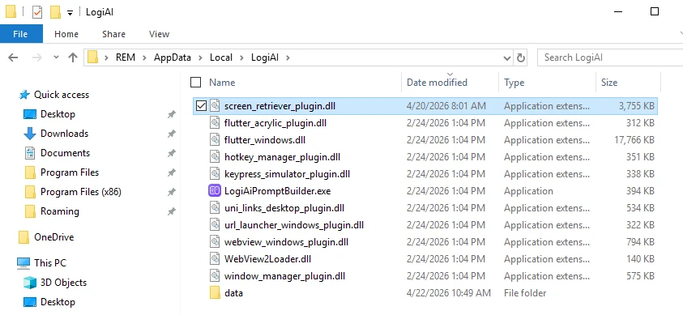This screenshot has height=315, width=683.
Task: Select the data folder name
Action: [x=233, y=293]
